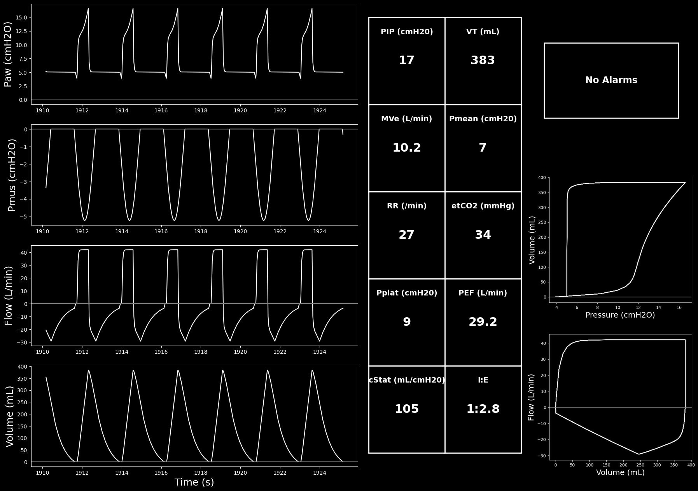
Task: Select the I:E ratio tile
Action: point(483,409)
